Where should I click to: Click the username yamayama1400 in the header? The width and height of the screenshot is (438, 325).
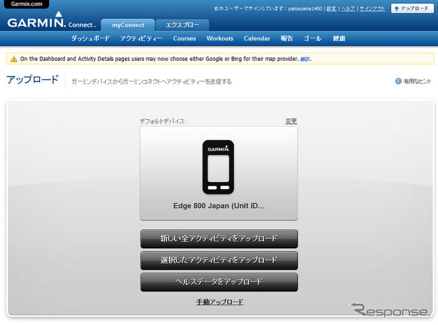tap(305, 9)
